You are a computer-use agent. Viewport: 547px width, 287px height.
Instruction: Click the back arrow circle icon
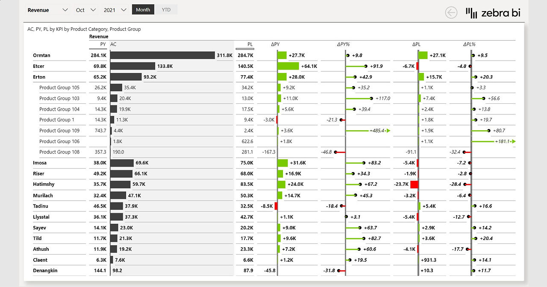click(451, 13)
